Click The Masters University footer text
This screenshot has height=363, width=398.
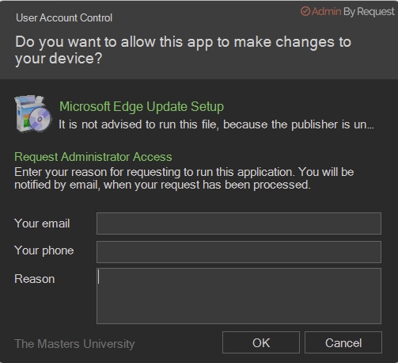click(74, 344)
